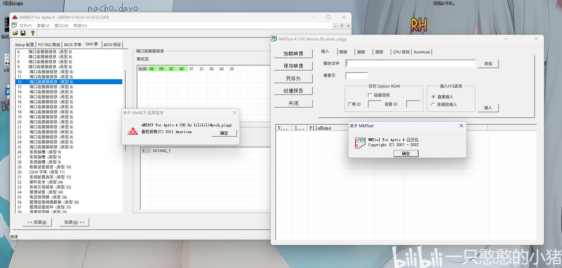Click the 另存为 button in MMTool
The image size is (562, 268).
[293, 79]
